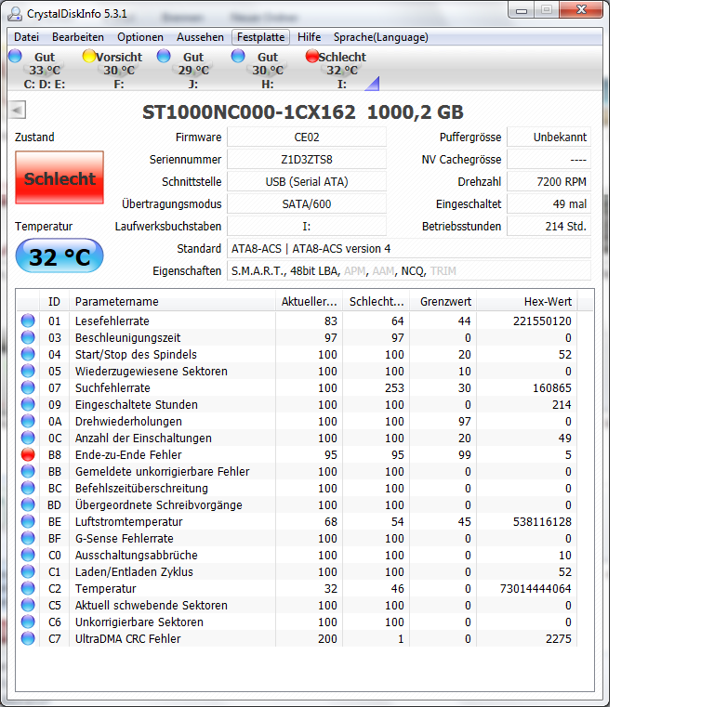Select the J: disk blue status icon
Screen dimensions: 714x707
(164, 56)
